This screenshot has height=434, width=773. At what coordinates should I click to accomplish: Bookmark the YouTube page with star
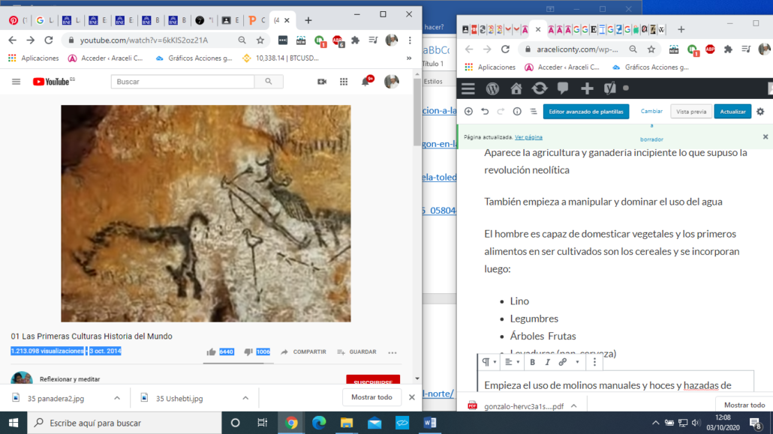click(260, 40)
